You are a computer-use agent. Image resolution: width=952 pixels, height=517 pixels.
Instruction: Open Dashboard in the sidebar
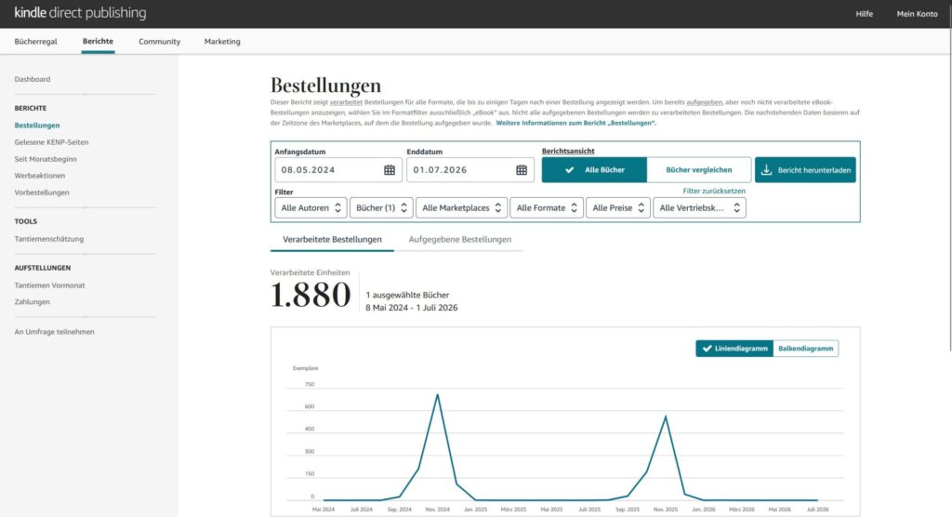pyautogui.click(x=33, y=79)
